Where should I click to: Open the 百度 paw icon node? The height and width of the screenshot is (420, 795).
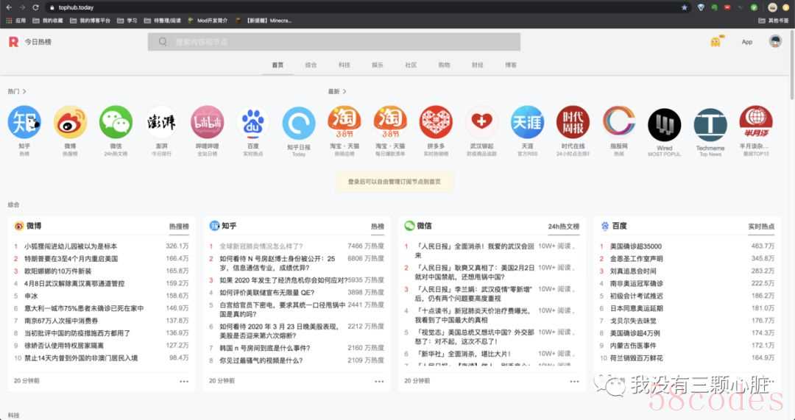click(253, 122)
